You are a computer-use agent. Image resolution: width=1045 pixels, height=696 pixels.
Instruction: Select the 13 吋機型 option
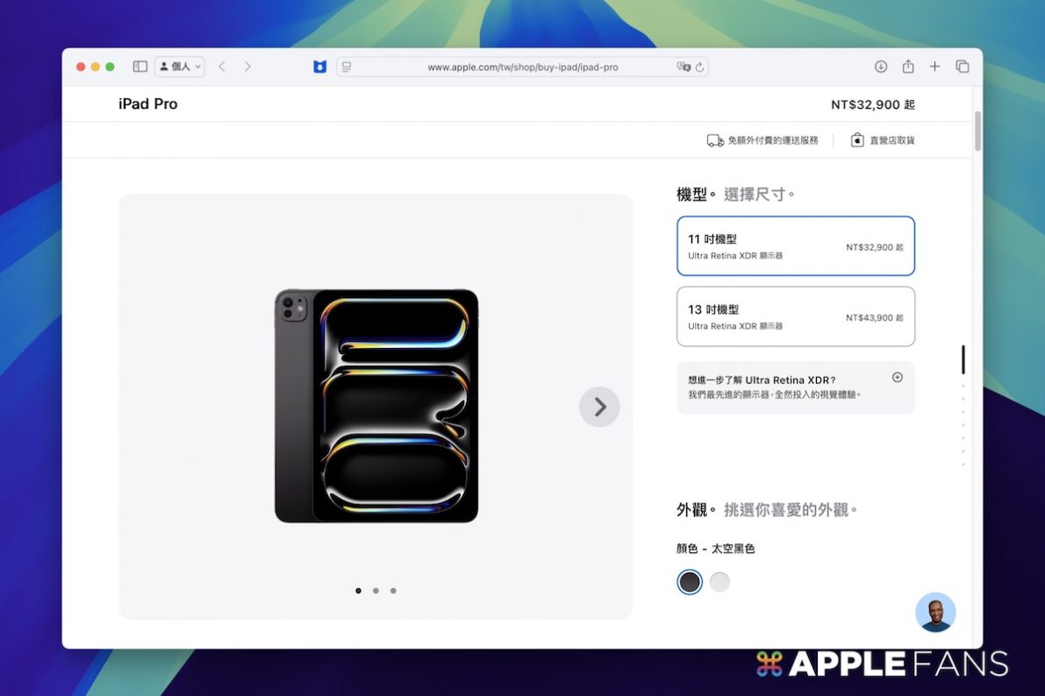coord(795,316)
